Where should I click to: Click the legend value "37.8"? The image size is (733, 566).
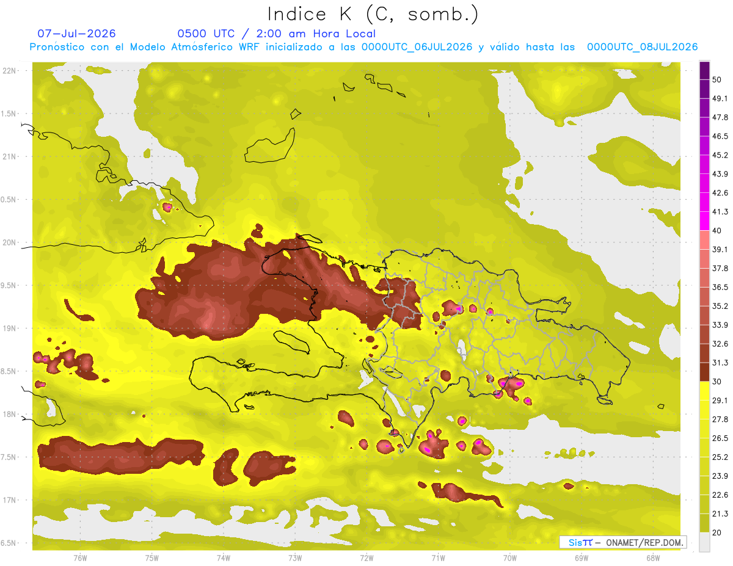[720, 268]
